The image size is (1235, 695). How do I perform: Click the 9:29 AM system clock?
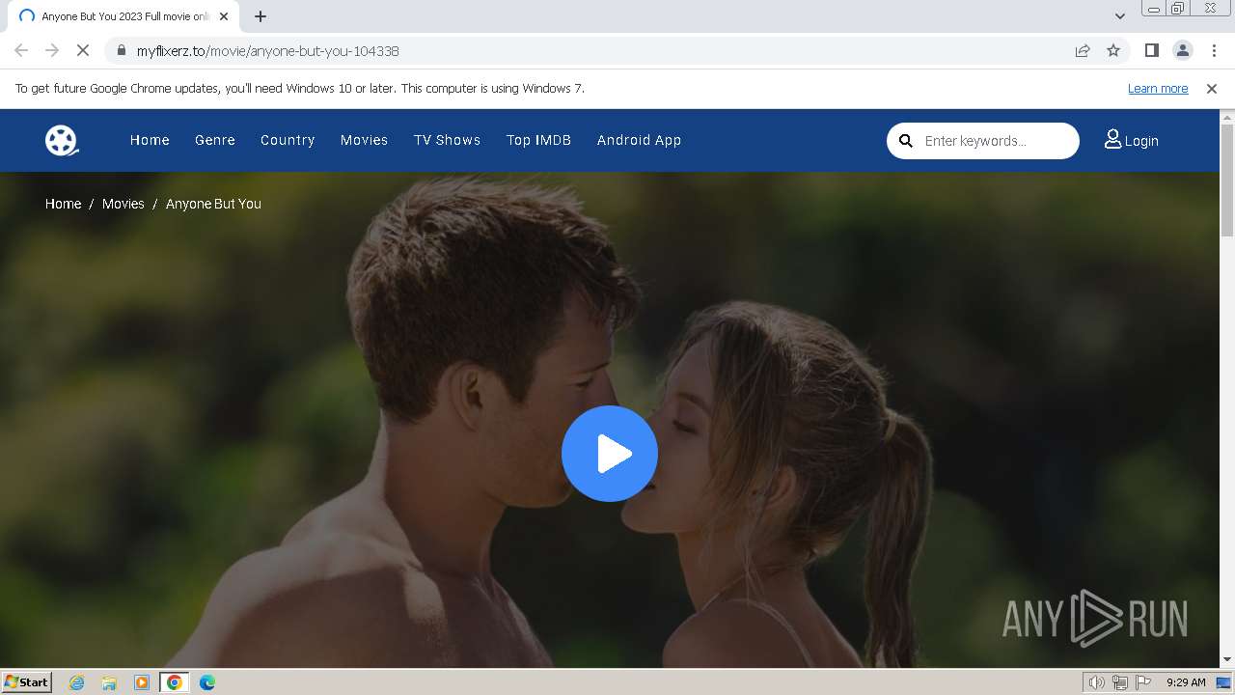(1186, 682)
